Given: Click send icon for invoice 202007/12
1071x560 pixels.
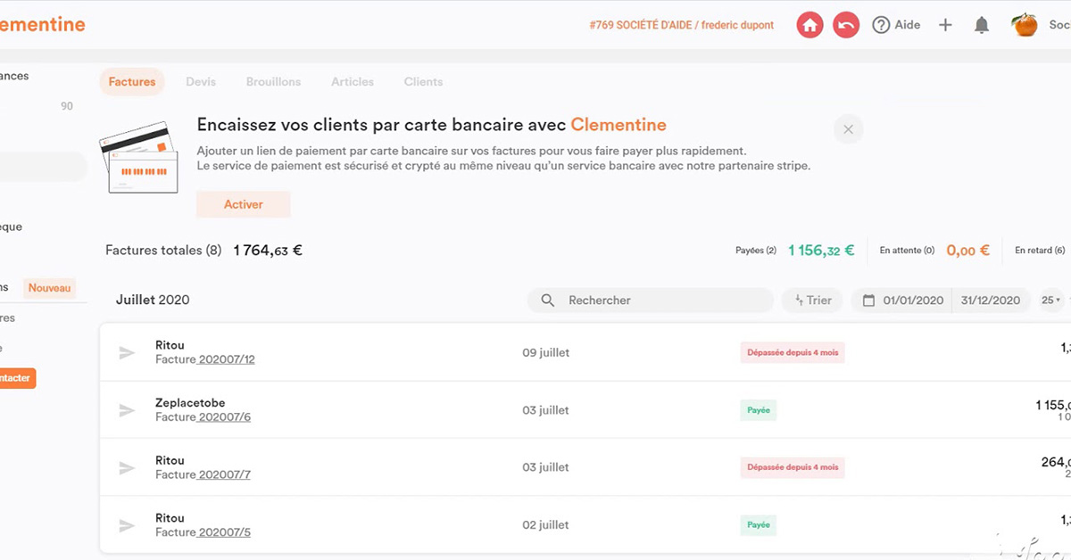Looking at the screenshot, I should pos(127,353).
